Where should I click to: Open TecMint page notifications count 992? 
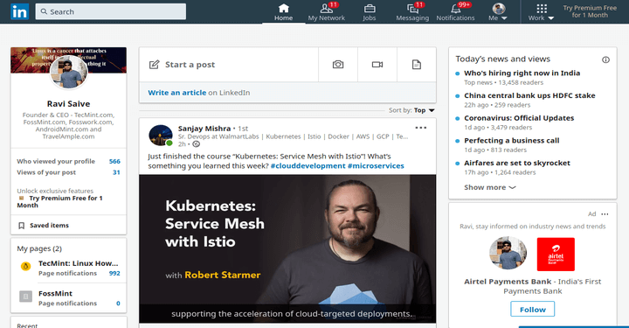114,274
